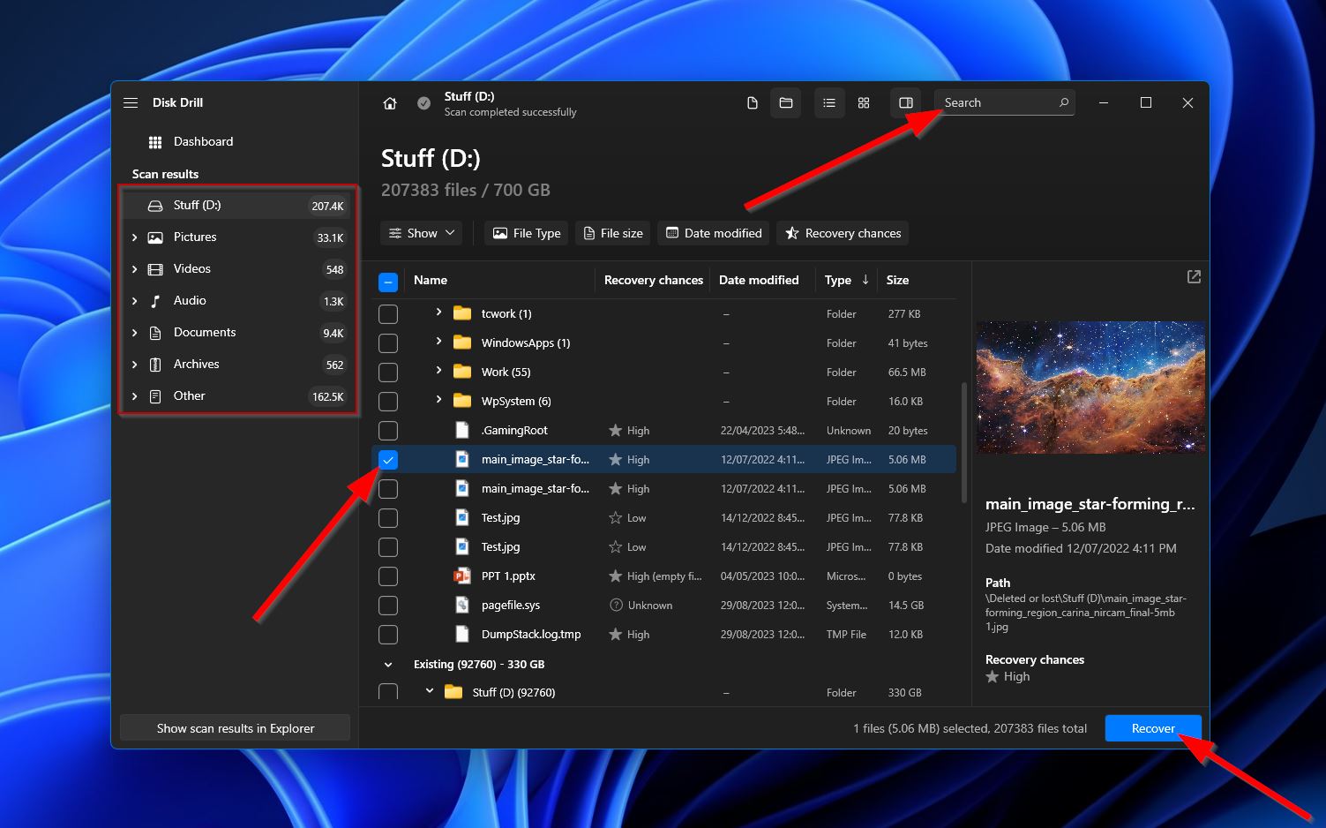Screen dimensions: 1326x828
Task: Click the Archives icon in sidebar
Action: coord(155,365)
